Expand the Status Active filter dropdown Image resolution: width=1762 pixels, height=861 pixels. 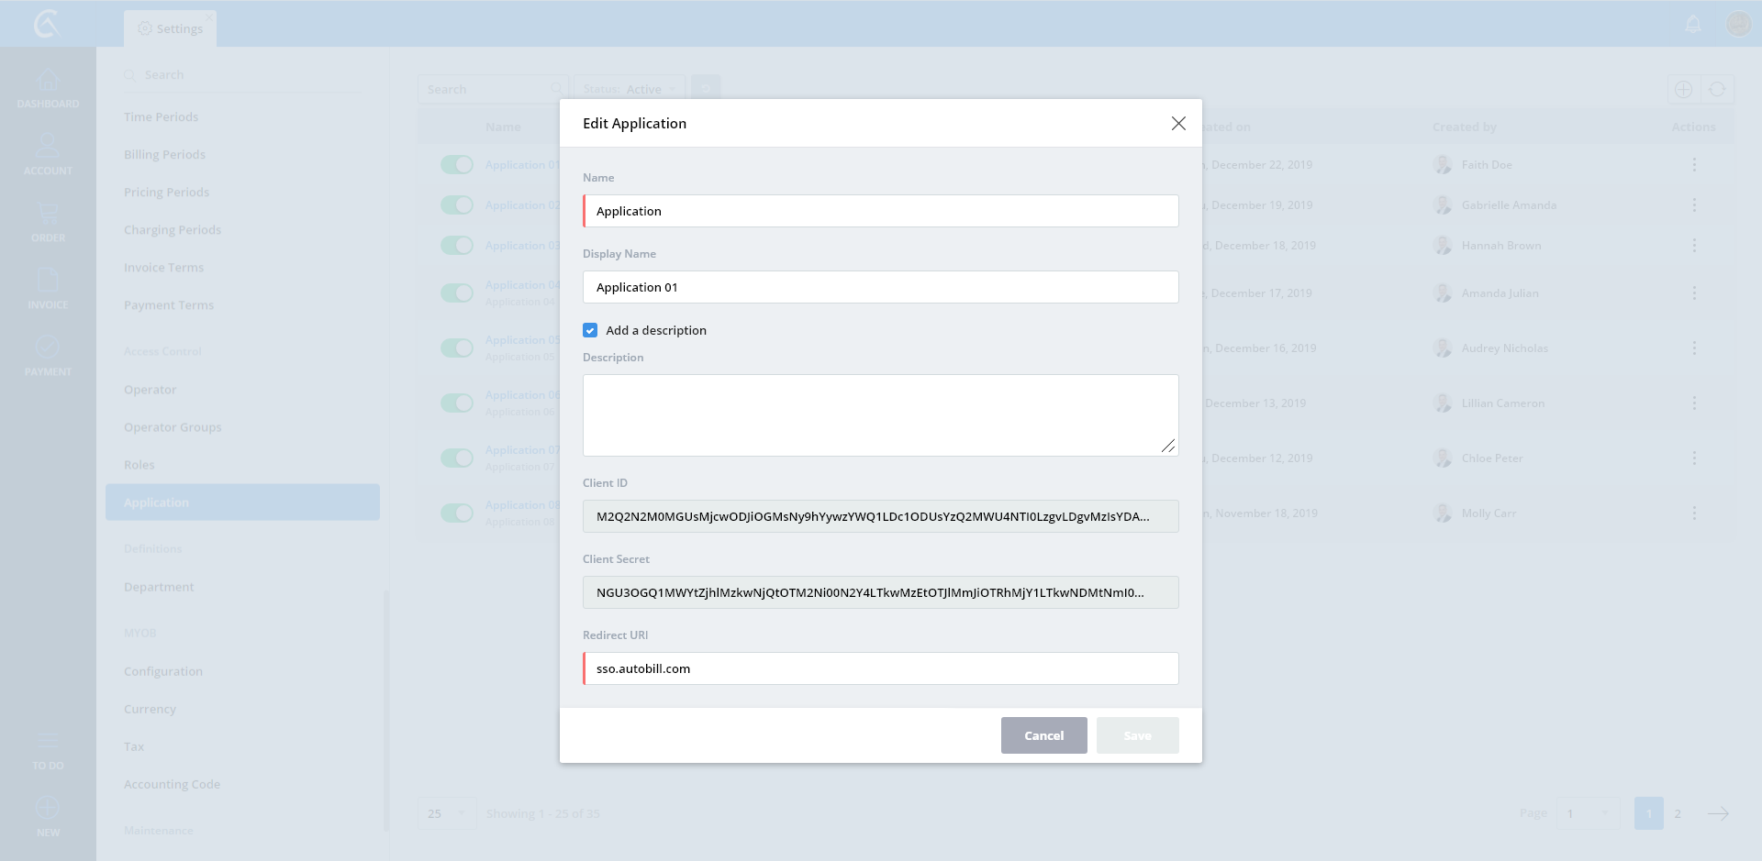tap(630, 90)
